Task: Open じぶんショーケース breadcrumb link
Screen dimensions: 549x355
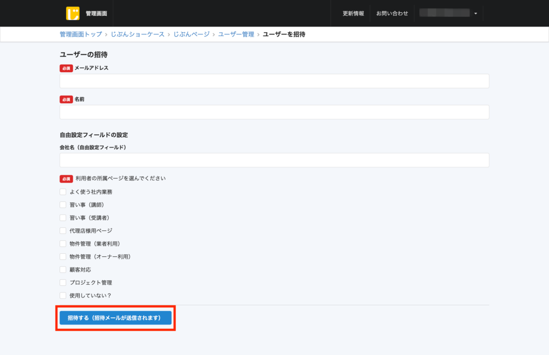Action: pyautogui.click(x=137, y=34)
